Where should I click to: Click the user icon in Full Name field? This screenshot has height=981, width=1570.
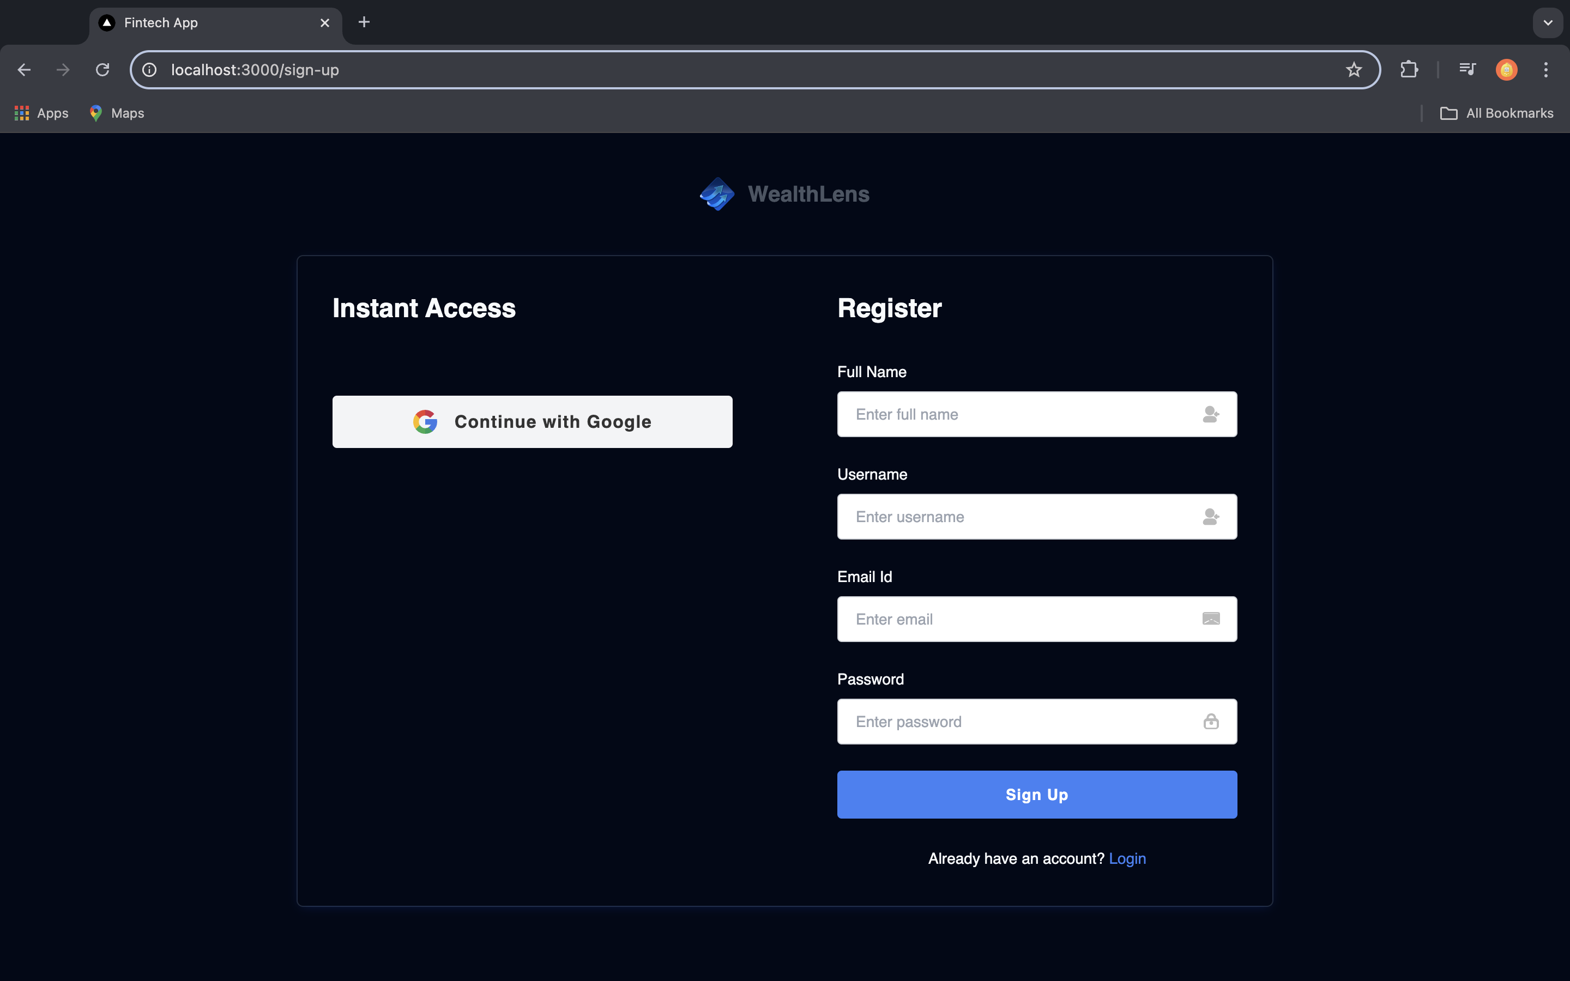click(1211, 414)
